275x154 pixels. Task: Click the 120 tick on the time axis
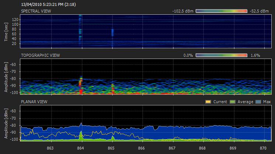pyautogui.click(x=15, y=20)
